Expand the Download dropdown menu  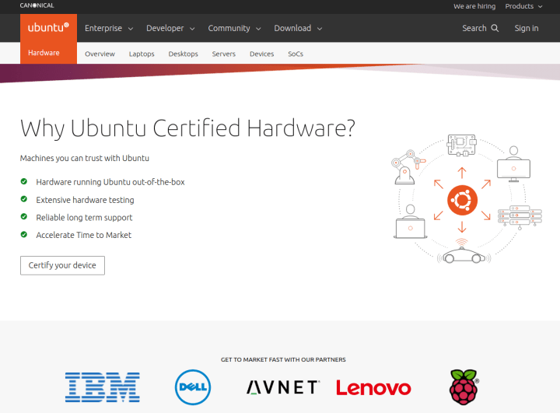[298, 28]
